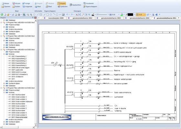Image resolution: width=181 pixels, height=129 pixels.
Task: Click the Openen button in Blad group
Action: point(6,6)
